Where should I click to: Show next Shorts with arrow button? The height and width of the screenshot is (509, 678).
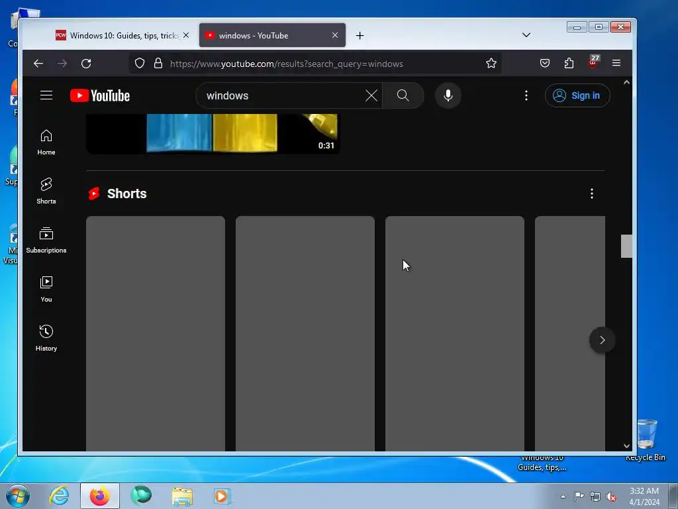click(602, 340)
